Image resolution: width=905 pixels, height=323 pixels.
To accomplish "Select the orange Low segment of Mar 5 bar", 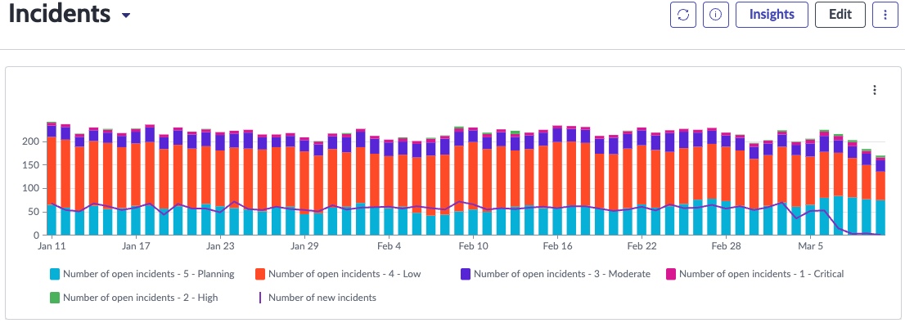I will click(810, 181).
